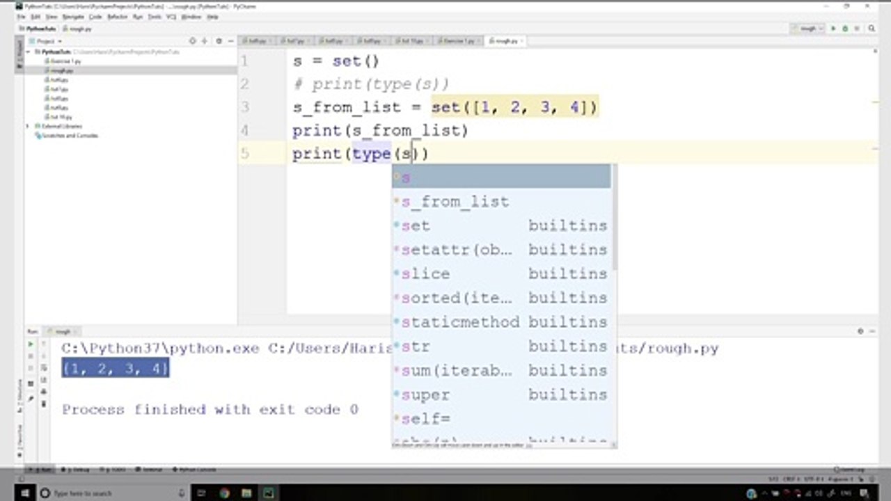The image size is (891, 501).
Task: Click PyCharm icon in the taskbar
Action: click(268, 493)
